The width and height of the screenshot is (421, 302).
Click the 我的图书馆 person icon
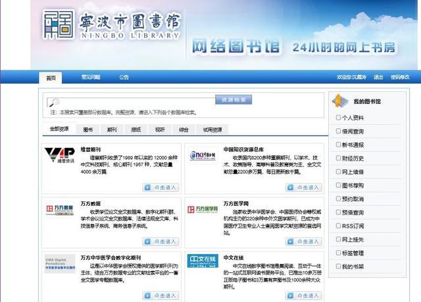pyautogui.click(x=340, y=101)
